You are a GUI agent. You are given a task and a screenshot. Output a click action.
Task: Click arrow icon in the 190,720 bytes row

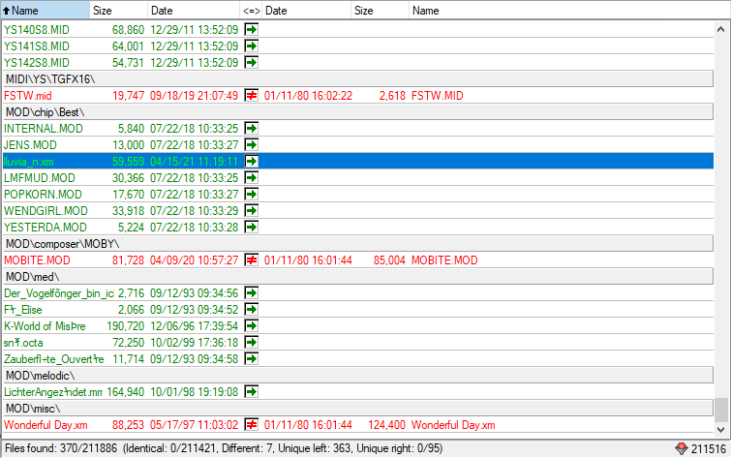pos(252,326)
